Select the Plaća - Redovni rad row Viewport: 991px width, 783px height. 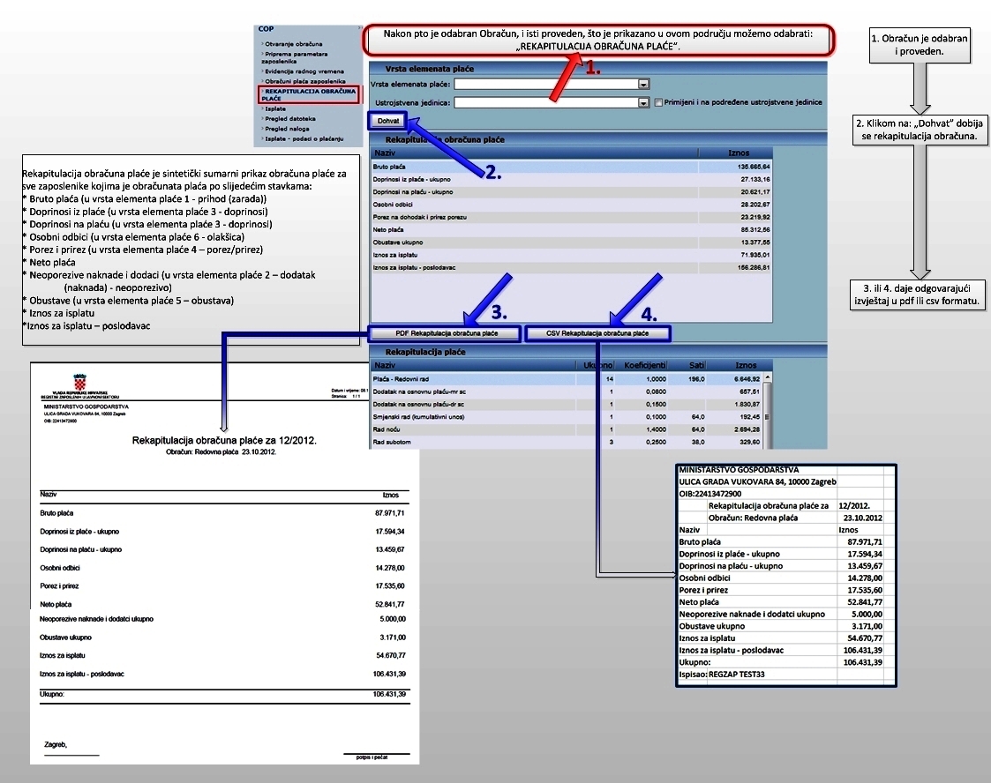pyautogui.click(x=567, y=379)
